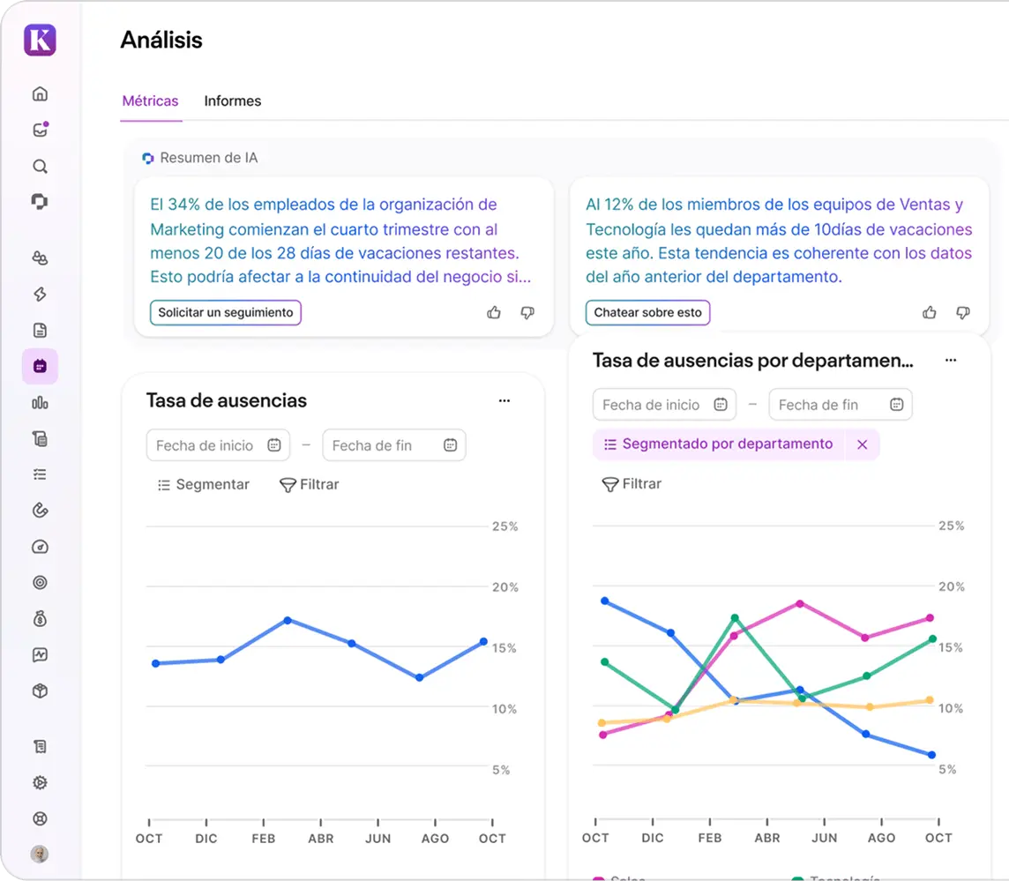The height and width of the screenshot is (881, 1009).
Task: Open the user avatar profile
Action: point(40,854)
